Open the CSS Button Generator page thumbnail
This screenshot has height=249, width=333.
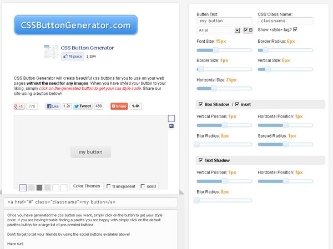(51, 52)
